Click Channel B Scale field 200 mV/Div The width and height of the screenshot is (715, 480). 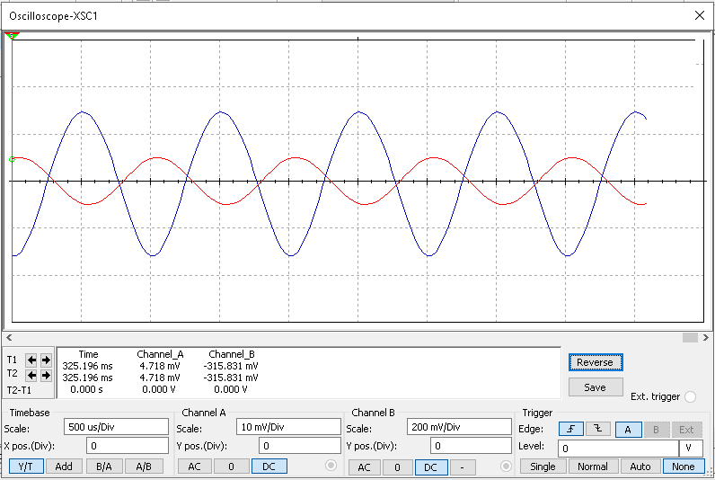click(459, 427)
